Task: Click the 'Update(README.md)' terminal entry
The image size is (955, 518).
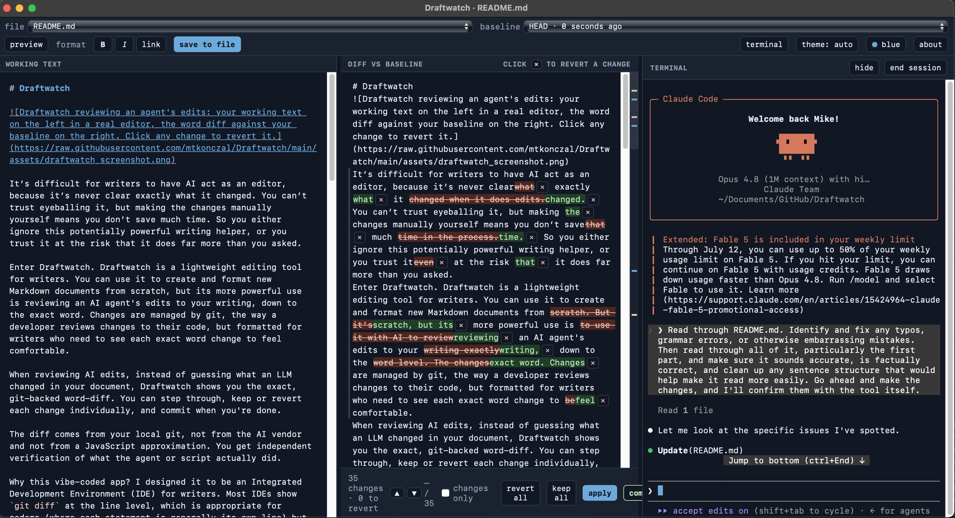Action: (700, 451)
